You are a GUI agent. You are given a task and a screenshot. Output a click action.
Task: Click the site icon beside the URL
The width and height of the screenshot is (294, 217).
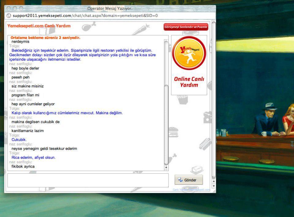[x=9, y=16]
